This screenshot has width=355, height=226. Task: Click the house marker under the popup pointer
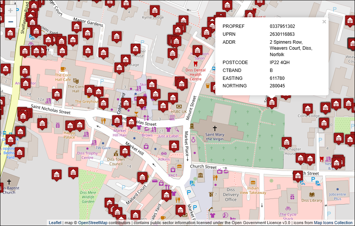(272, 102)
